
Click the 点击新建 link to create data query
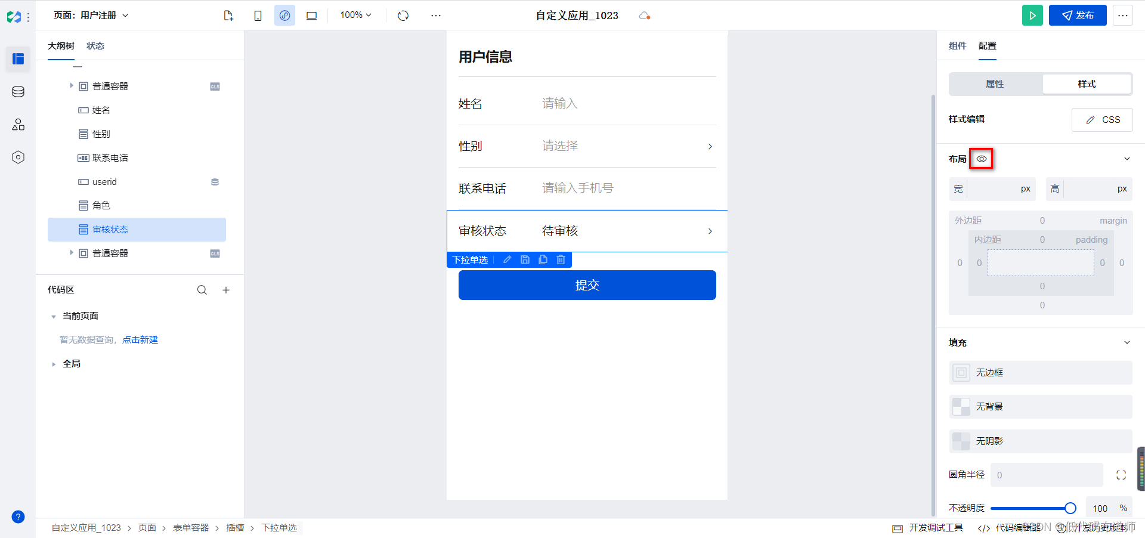pyautogui.click(x=140, y=339)
